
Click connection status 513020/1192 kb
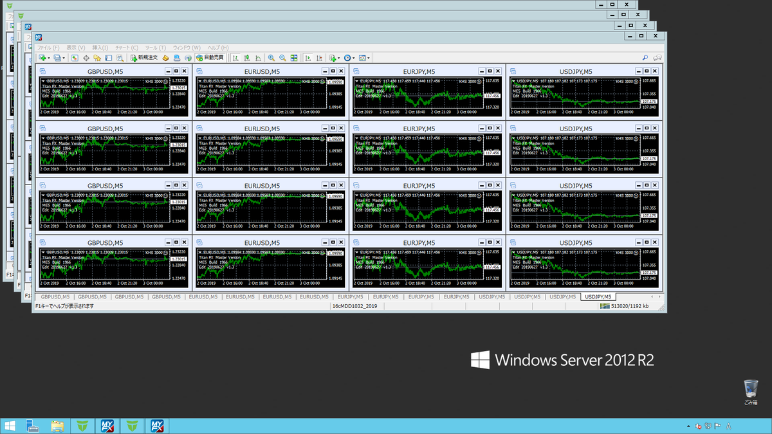pyautogui.click(x=624, y=306)
